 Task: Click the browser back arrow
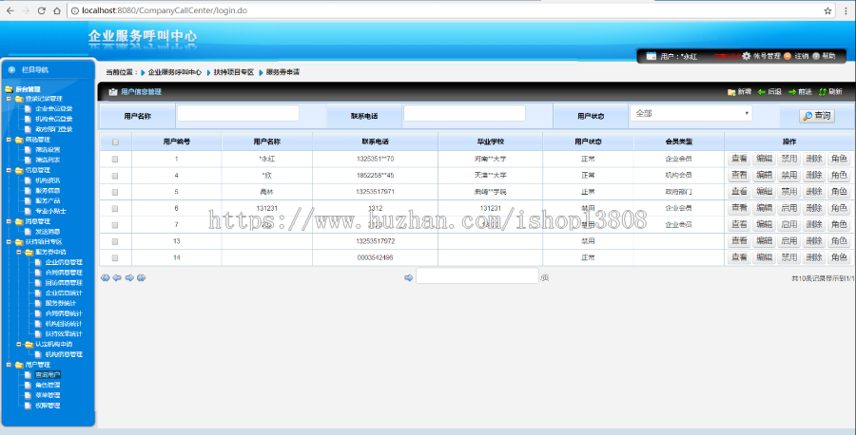10,10
